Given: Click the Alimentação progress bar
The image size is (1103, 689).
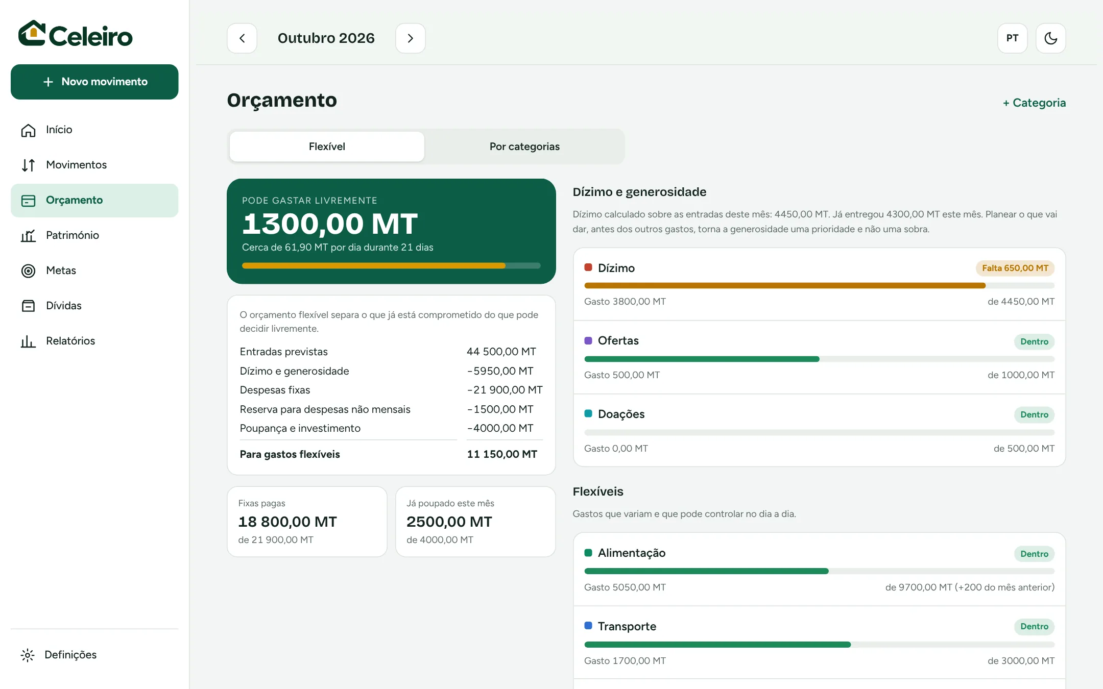Looking at the screenshot, I should coord(819,572).
